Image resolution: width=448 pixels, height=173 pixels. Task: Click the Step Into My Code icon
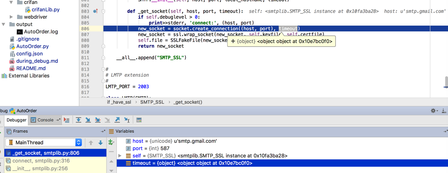point(98,120)
